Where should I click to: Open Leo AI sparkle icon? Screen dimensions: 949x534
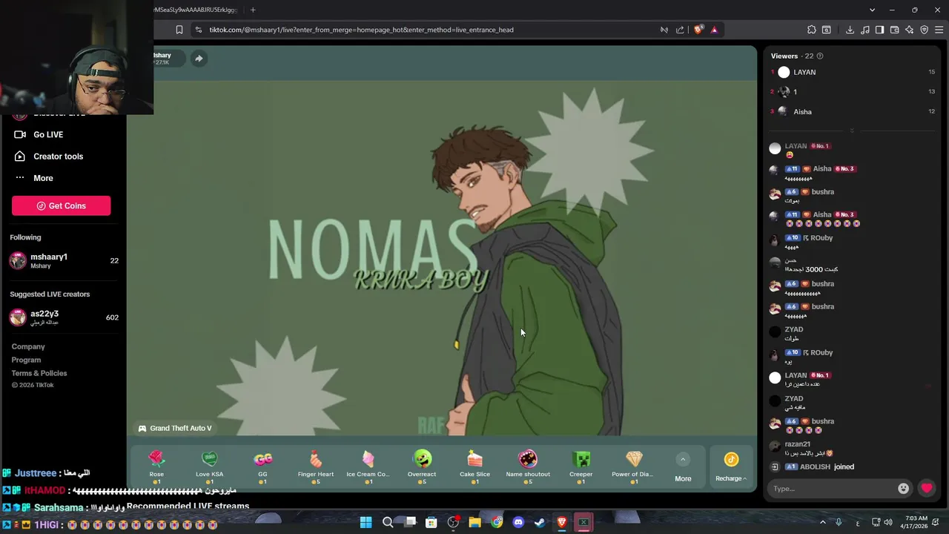[x=910, y=30]
